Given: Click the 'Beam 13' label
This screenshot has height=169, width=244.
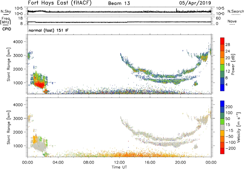Looking at the screenshot, I should (x=119, y=3).
